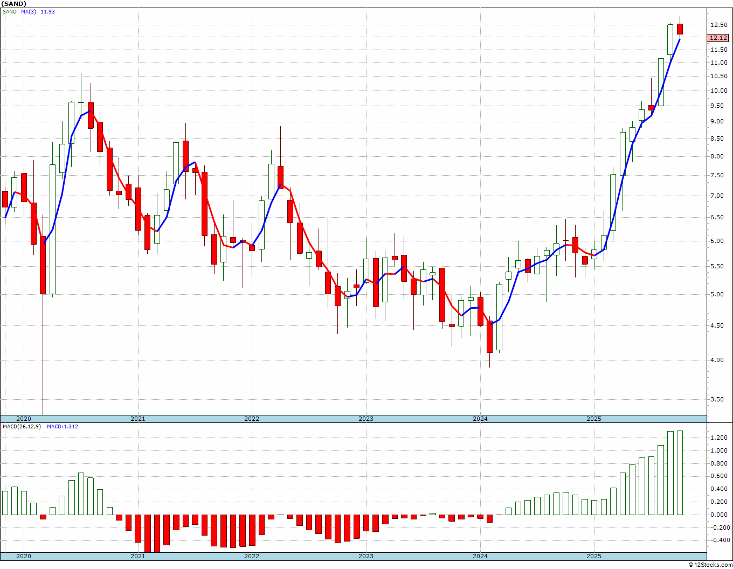Select the "11.00" price axis label
733x569 pixels.
click(x=719, y=63)
